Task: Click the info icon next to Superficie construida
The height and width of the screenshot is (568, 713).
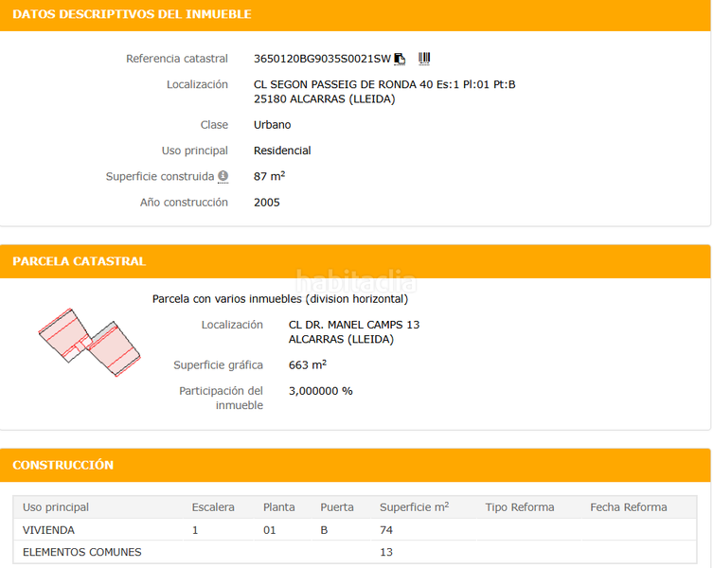Action: 223,176
